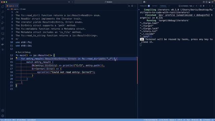Open the Manage gear menu
The height and width of the screenshot is (121, 215).
click(3, 116)
